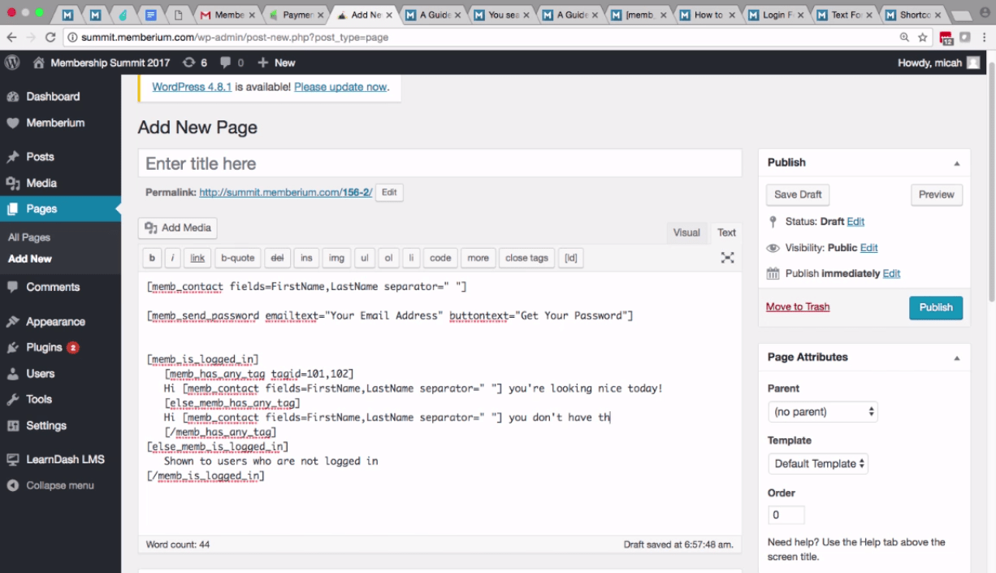
Task: Open Dashboard from the sidebar
Action: tap(53, 96)
